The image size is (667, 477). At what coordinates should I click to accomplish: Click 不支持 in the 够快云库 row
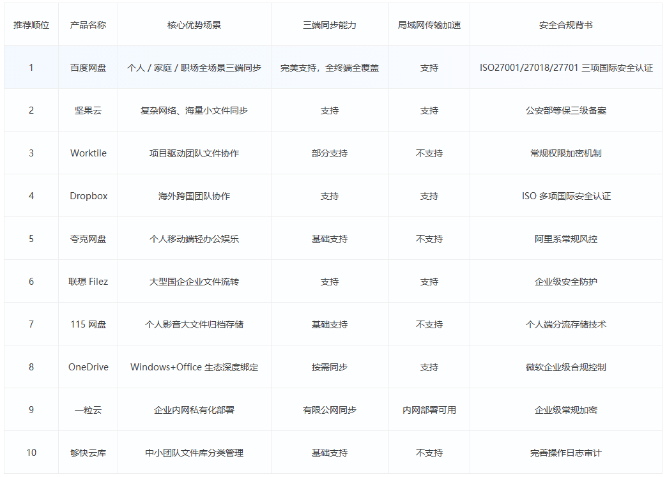coord(429,453)
